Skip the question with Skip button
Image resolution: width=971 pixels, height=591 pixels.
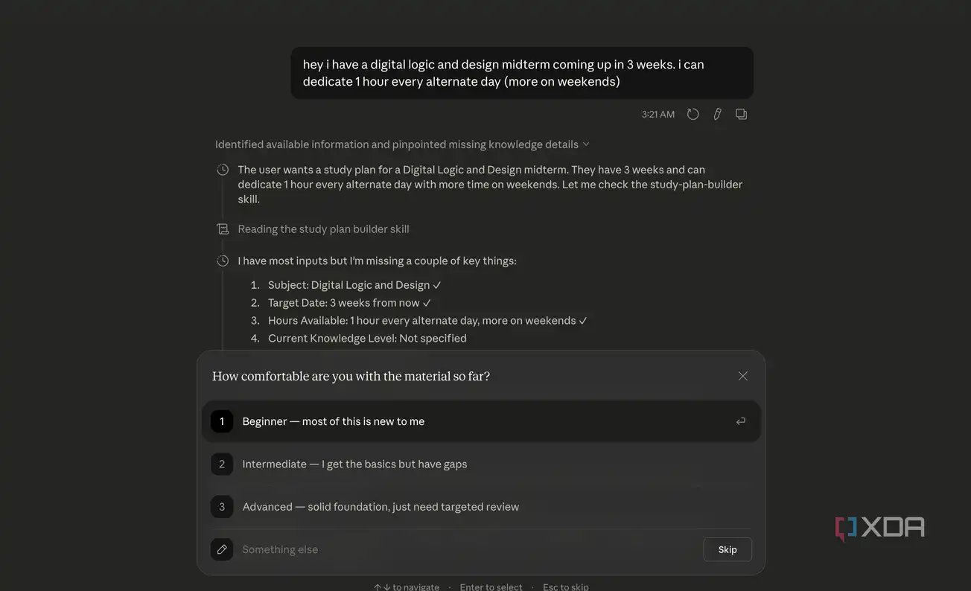pos(728,549)
